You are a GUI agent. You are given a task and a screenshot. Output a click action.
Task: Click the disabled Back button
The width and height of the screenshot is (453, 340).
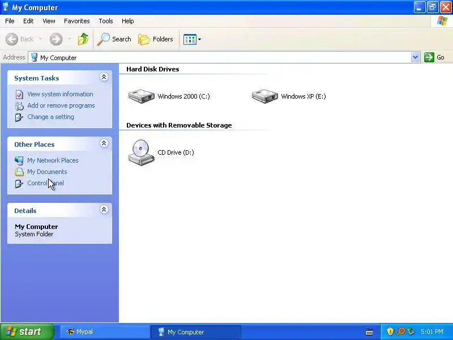tap(19, 39)
